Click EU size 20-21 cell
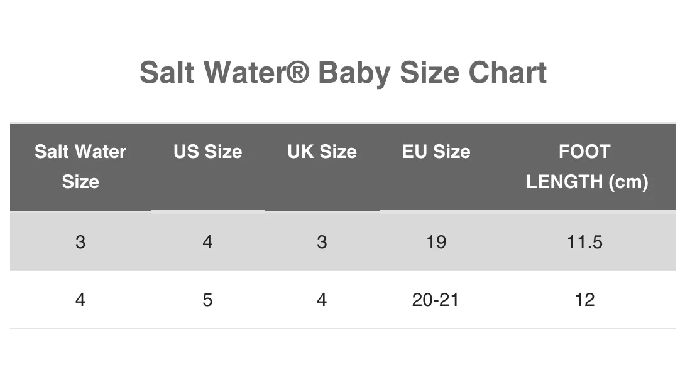This screenshot has height=390, width=685. pyautogui.click(x=436, y=300)
